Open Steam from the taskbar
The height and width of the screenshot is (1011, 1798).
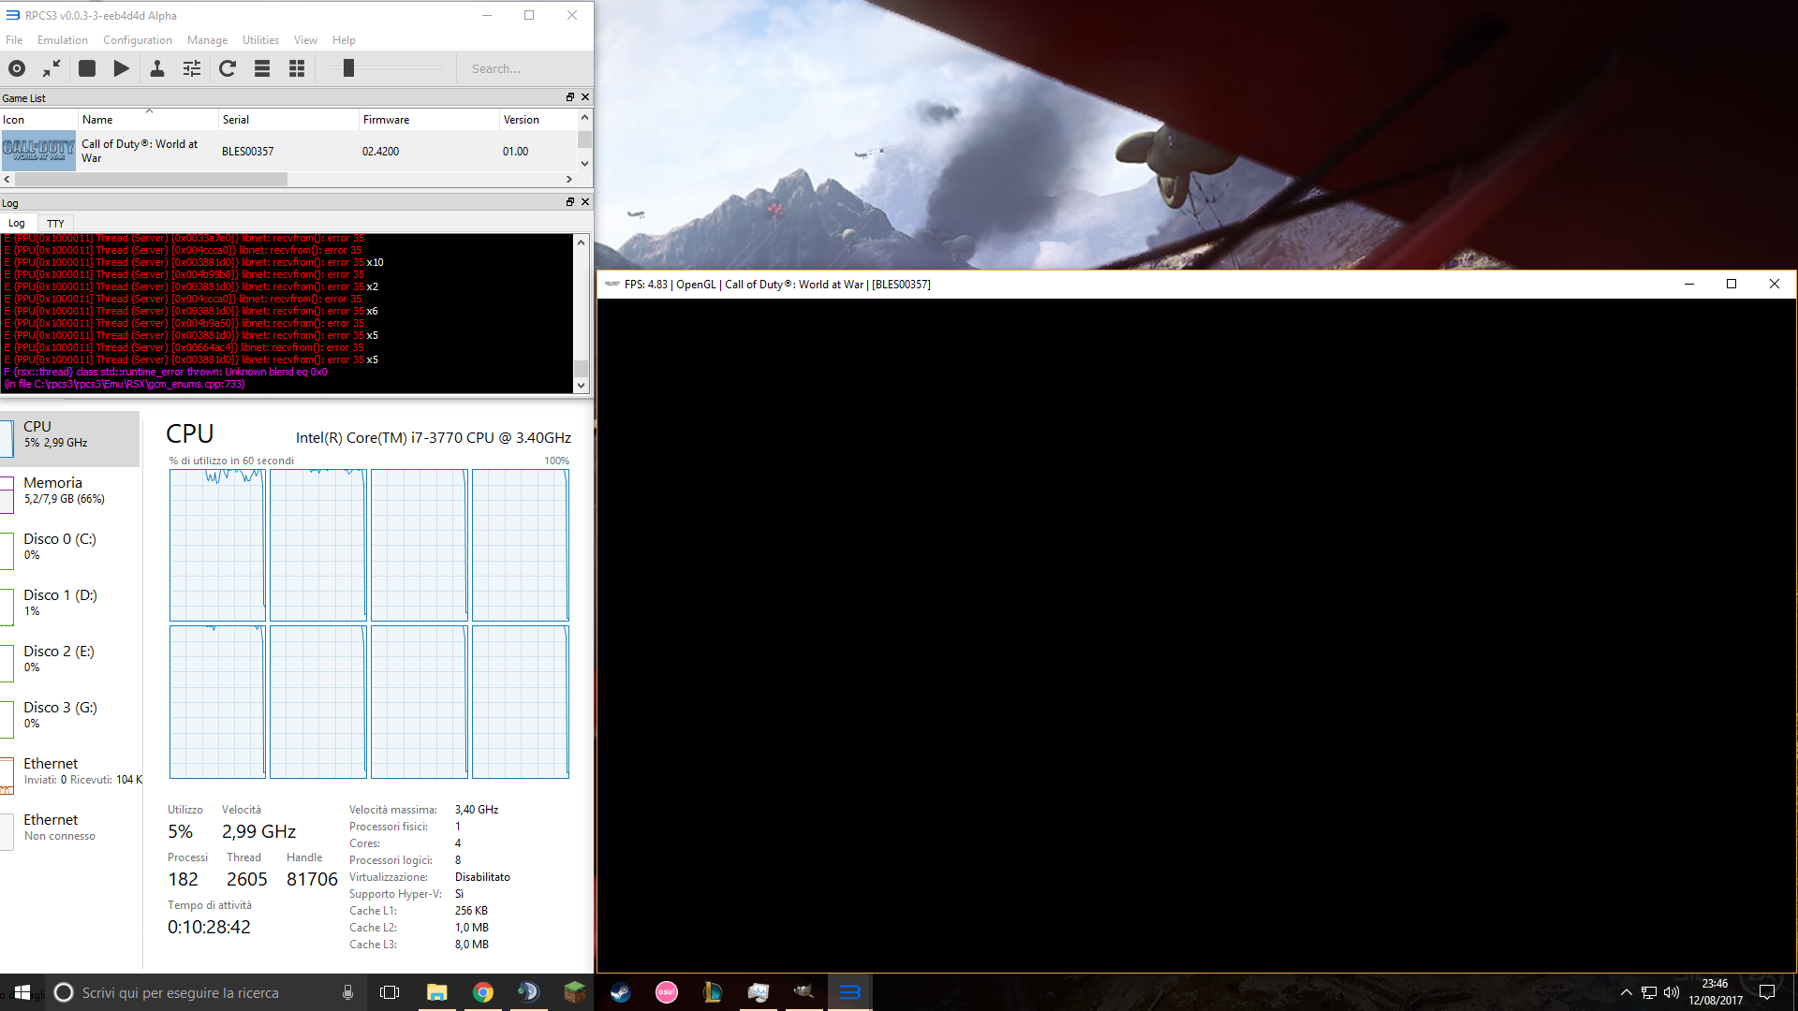[x=620, y=992]
